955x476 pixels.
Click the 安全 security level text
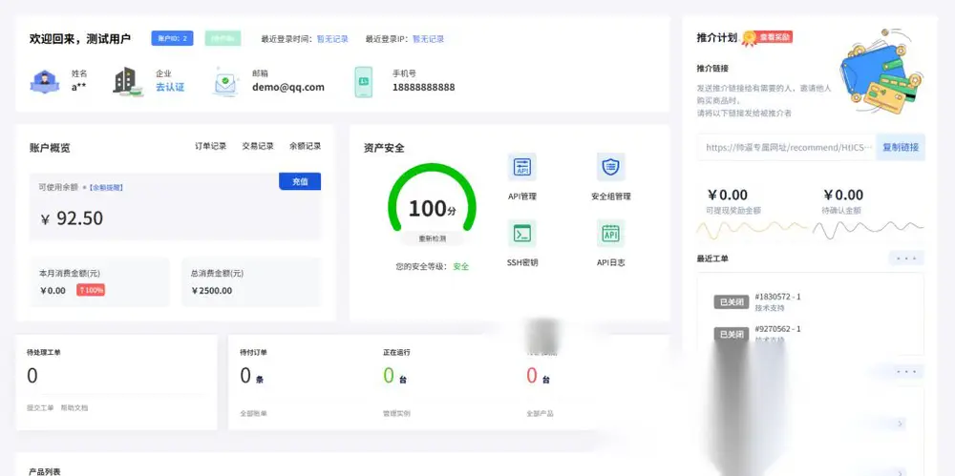pos(461,266)
